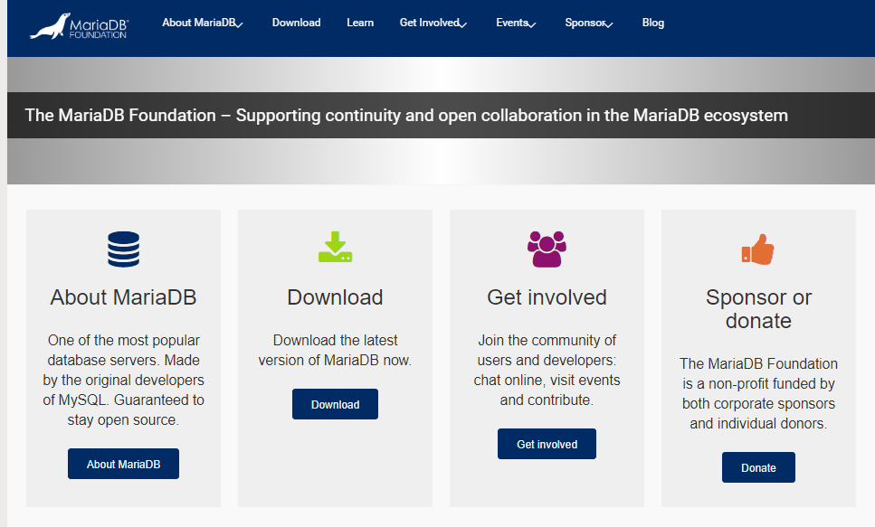The height and width of the screenshot is (527, 875).
Task: Go to Download in the top navigation
Action: click(296, 24)
